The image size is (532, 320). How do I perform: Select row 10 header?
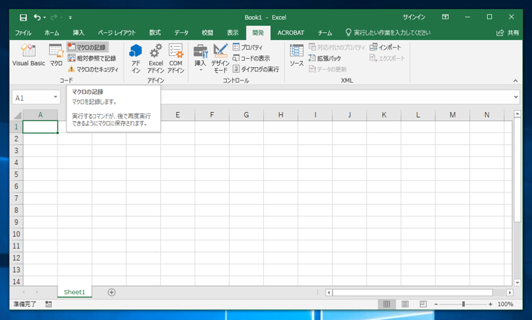pyautogui.click(x=16, y=234)
